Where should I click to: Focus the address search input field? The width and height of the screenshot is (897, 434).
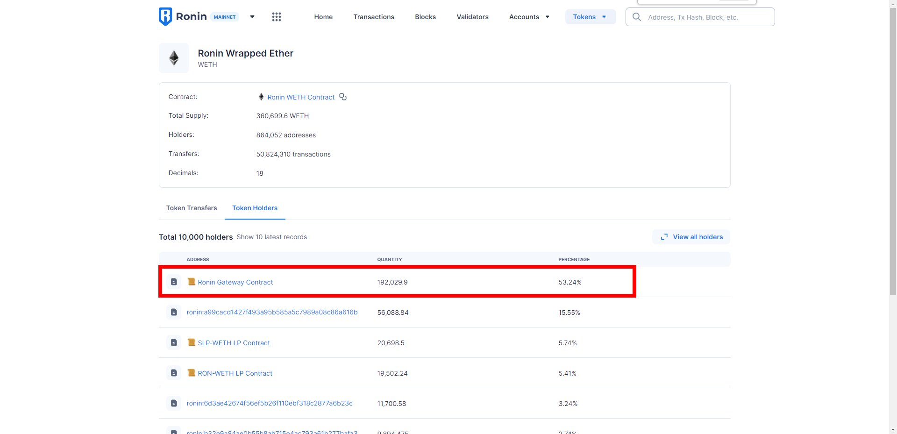[700, 17]
